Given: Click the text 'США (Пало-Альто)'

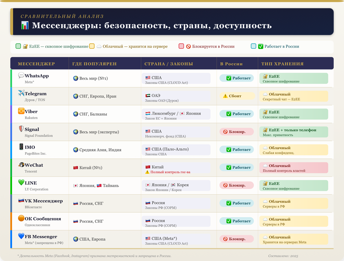Looking at the screenshot, I should coord(170,149).
